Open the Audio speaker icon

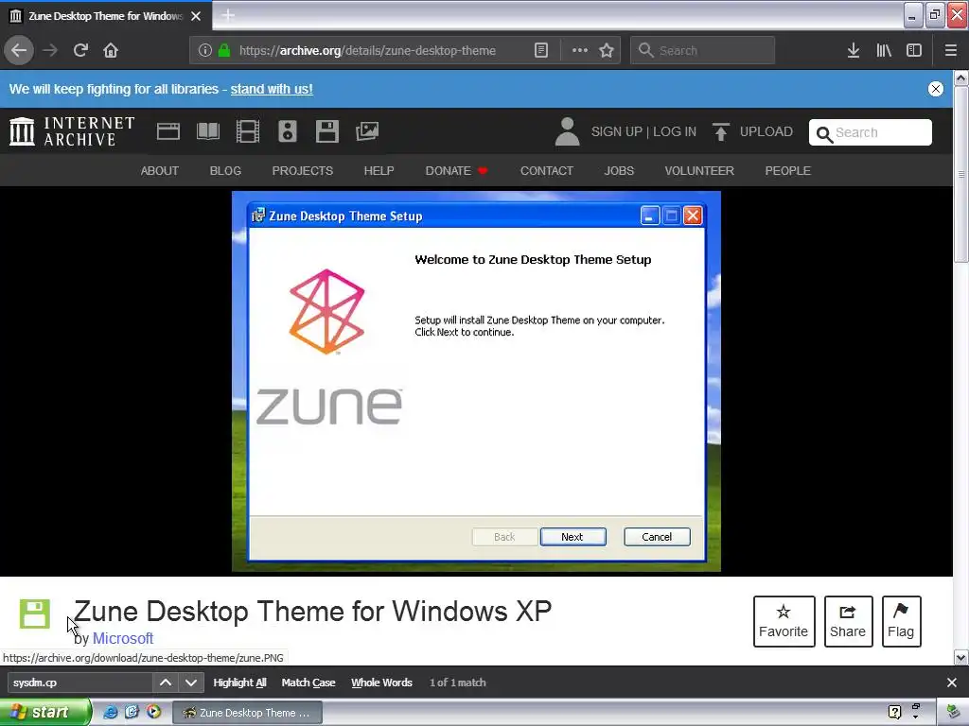point(288,131)
